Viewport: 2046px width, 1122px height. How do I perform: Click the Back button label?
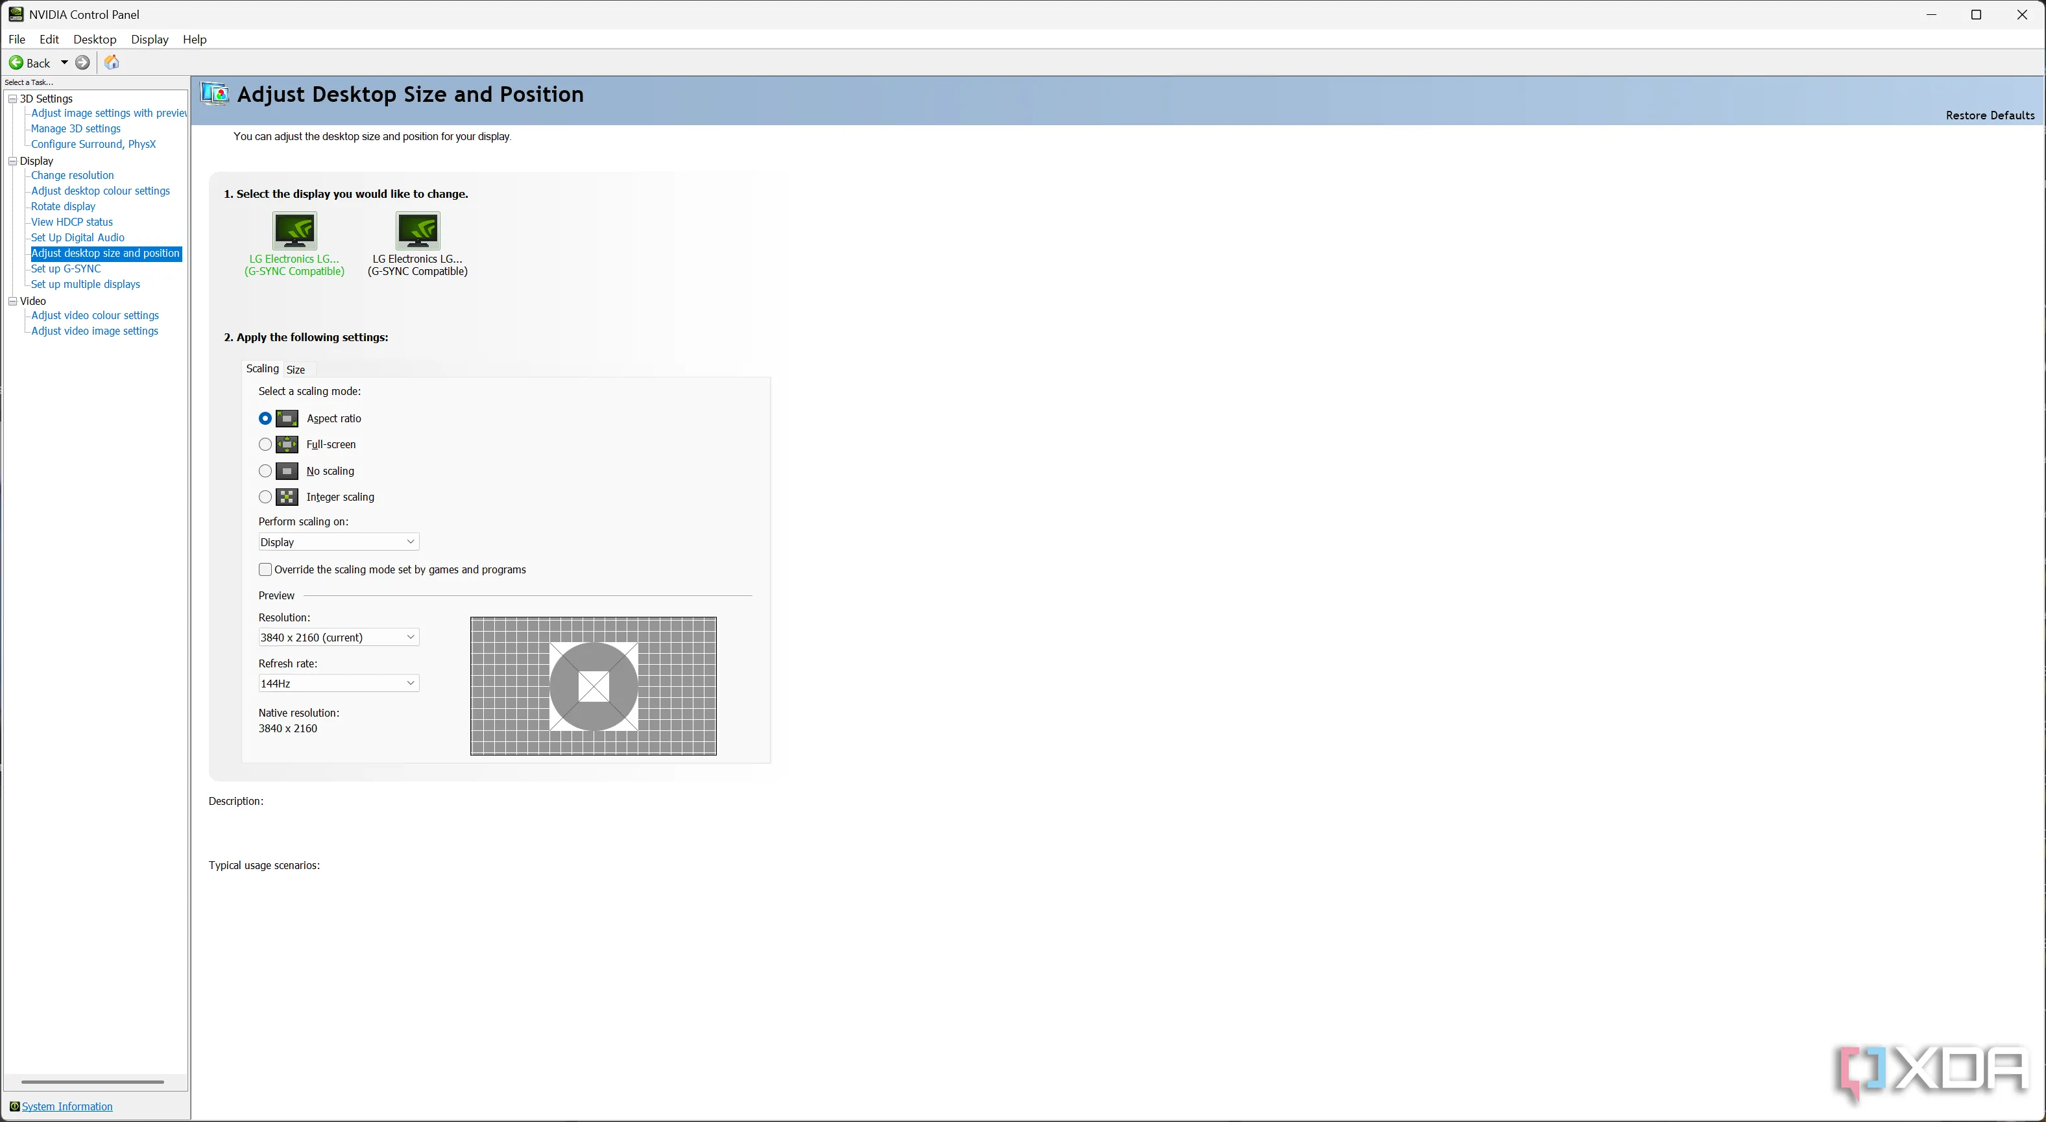pyautogui.click(x=38, y=63)
